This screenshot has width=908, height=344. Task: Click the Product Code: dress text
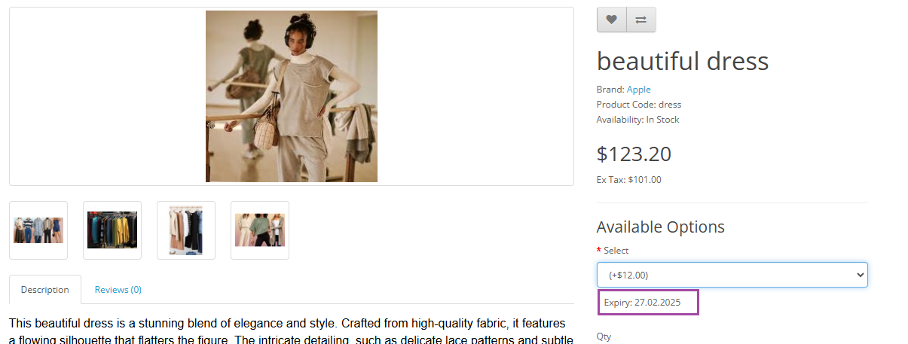tap(638, 105)
